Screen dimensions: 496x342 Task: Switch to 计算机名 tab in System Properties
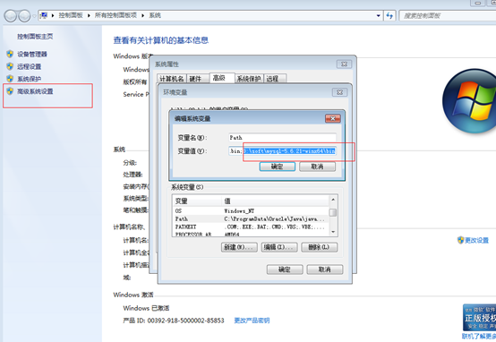(171, 79)
